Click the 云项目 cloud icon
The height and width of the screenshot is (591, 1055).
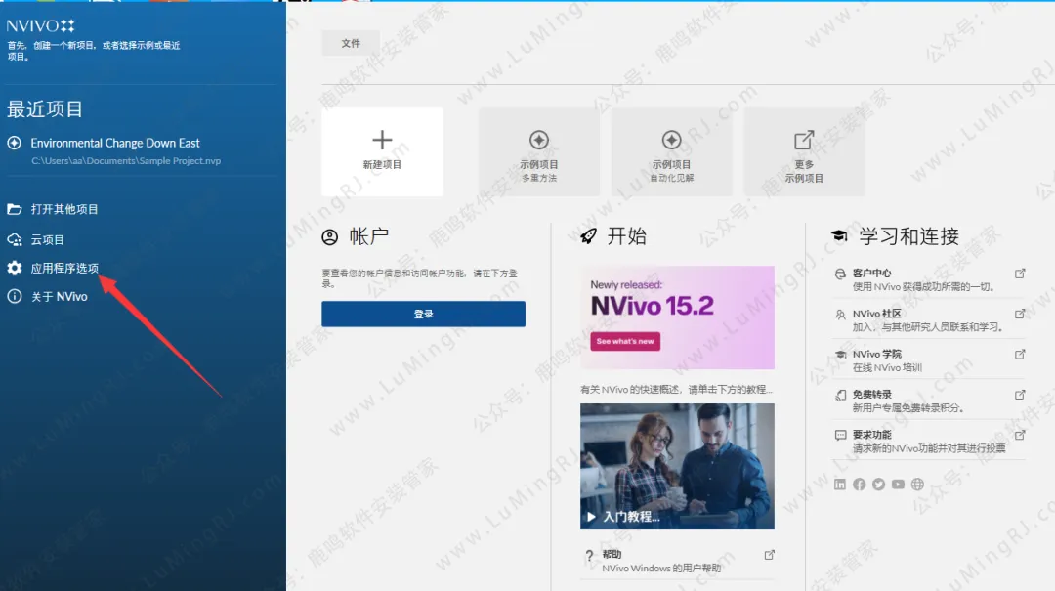tap(15, 239)
